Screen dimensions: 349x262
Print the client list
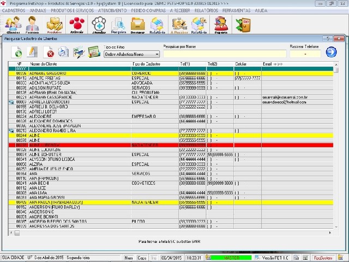tap(63, 52)
